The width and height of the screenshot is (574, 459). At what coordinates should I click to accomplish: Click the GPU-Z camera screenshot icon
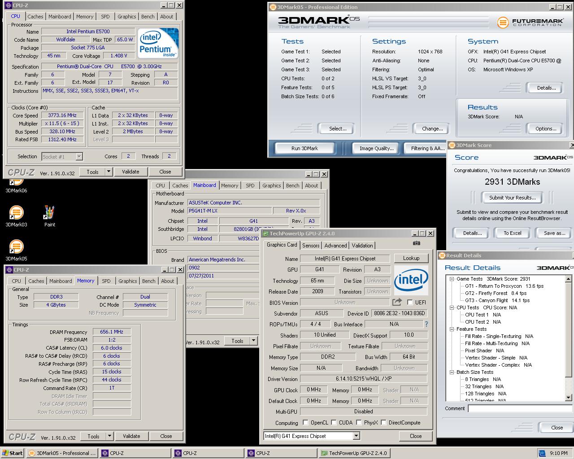click(417, 243)
